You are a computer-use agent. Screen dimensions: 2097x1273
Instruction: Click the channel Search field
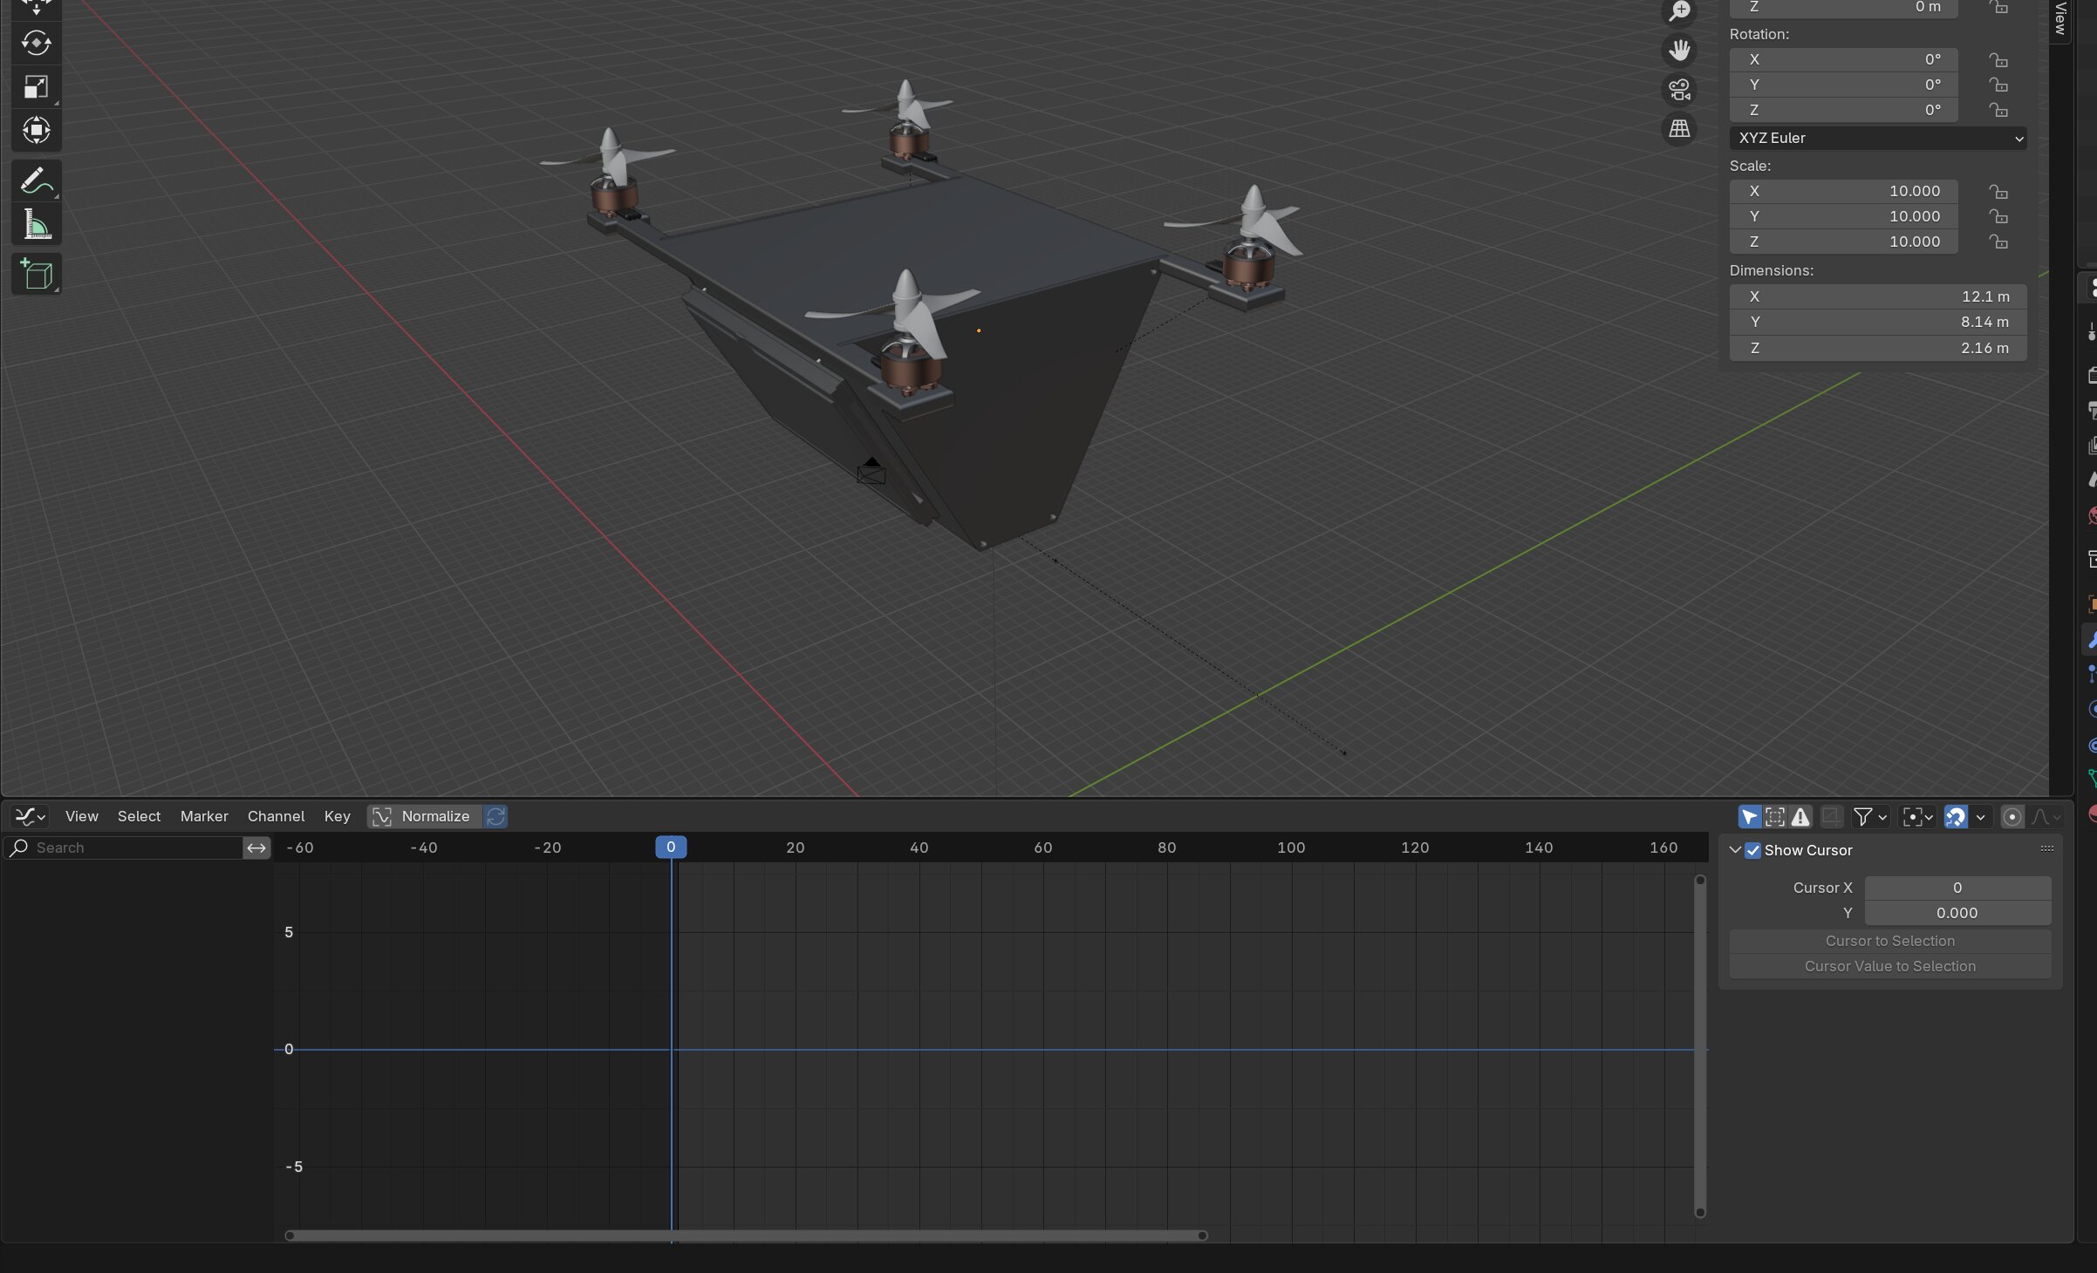click(x=125, y=848)
